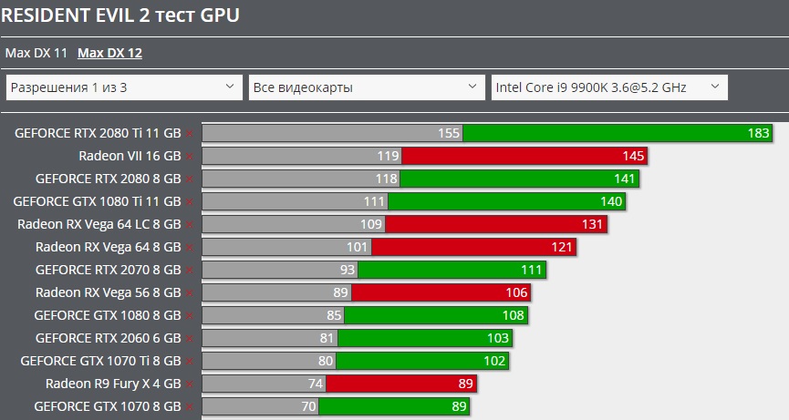
Task: Click x icon beside GEFORCE GTX 1080 8 GB
Action: (x=189, y=315)
